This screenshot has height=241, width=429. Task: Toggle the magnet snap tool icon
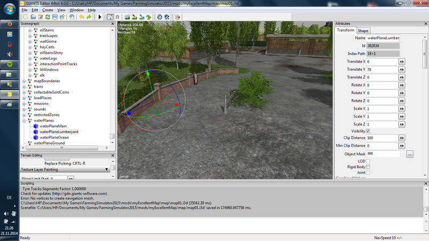coord(117,17)
